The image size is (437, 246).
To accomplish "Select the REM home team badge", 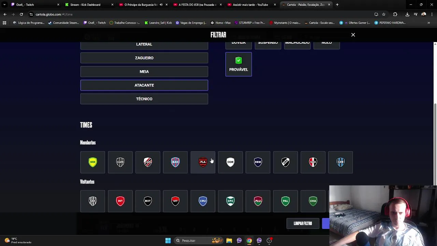I will point(258,162).
